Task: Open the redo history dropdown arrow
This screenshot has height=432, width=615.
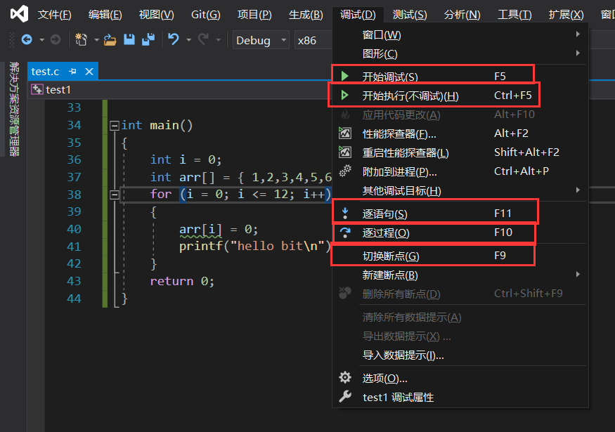Action: (219, 40)
